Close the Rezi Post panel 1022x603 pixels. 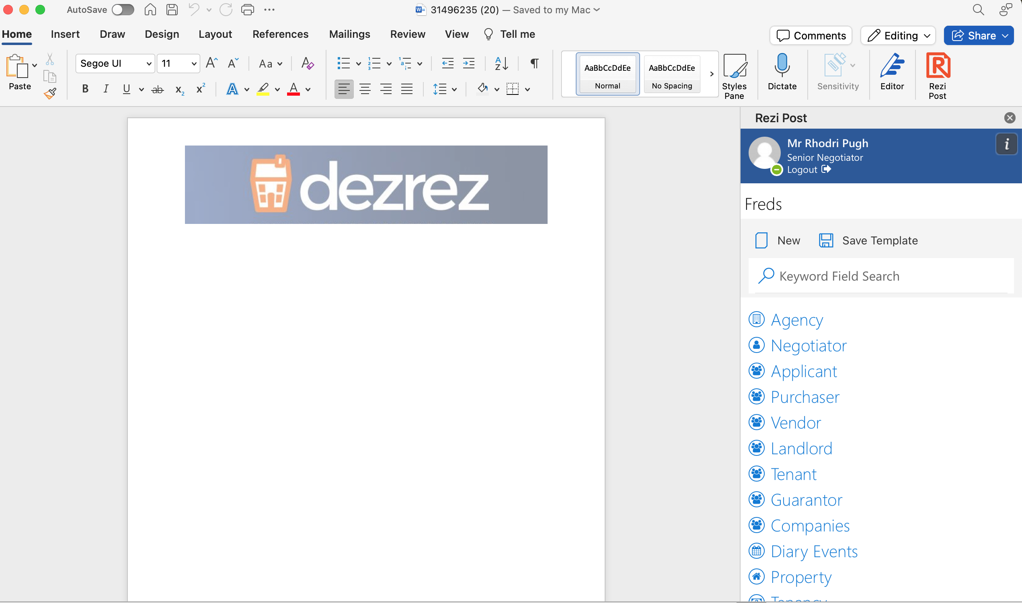(1010, 118)
